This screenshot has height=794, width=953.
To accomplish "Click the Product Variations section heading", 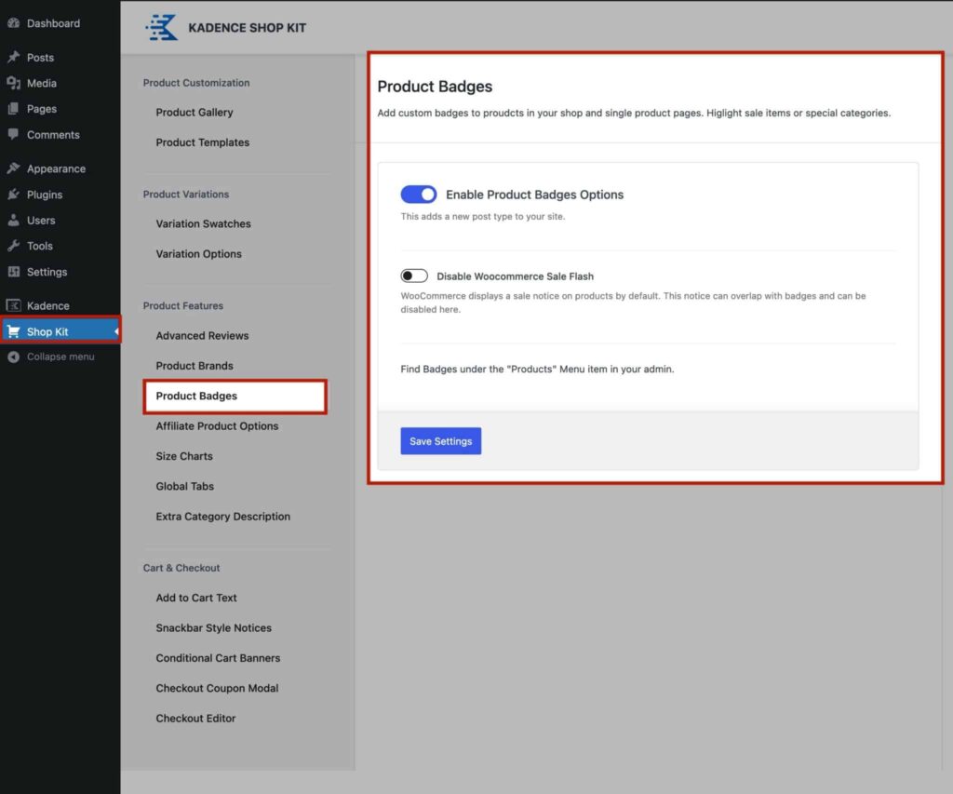I will 186,194.
